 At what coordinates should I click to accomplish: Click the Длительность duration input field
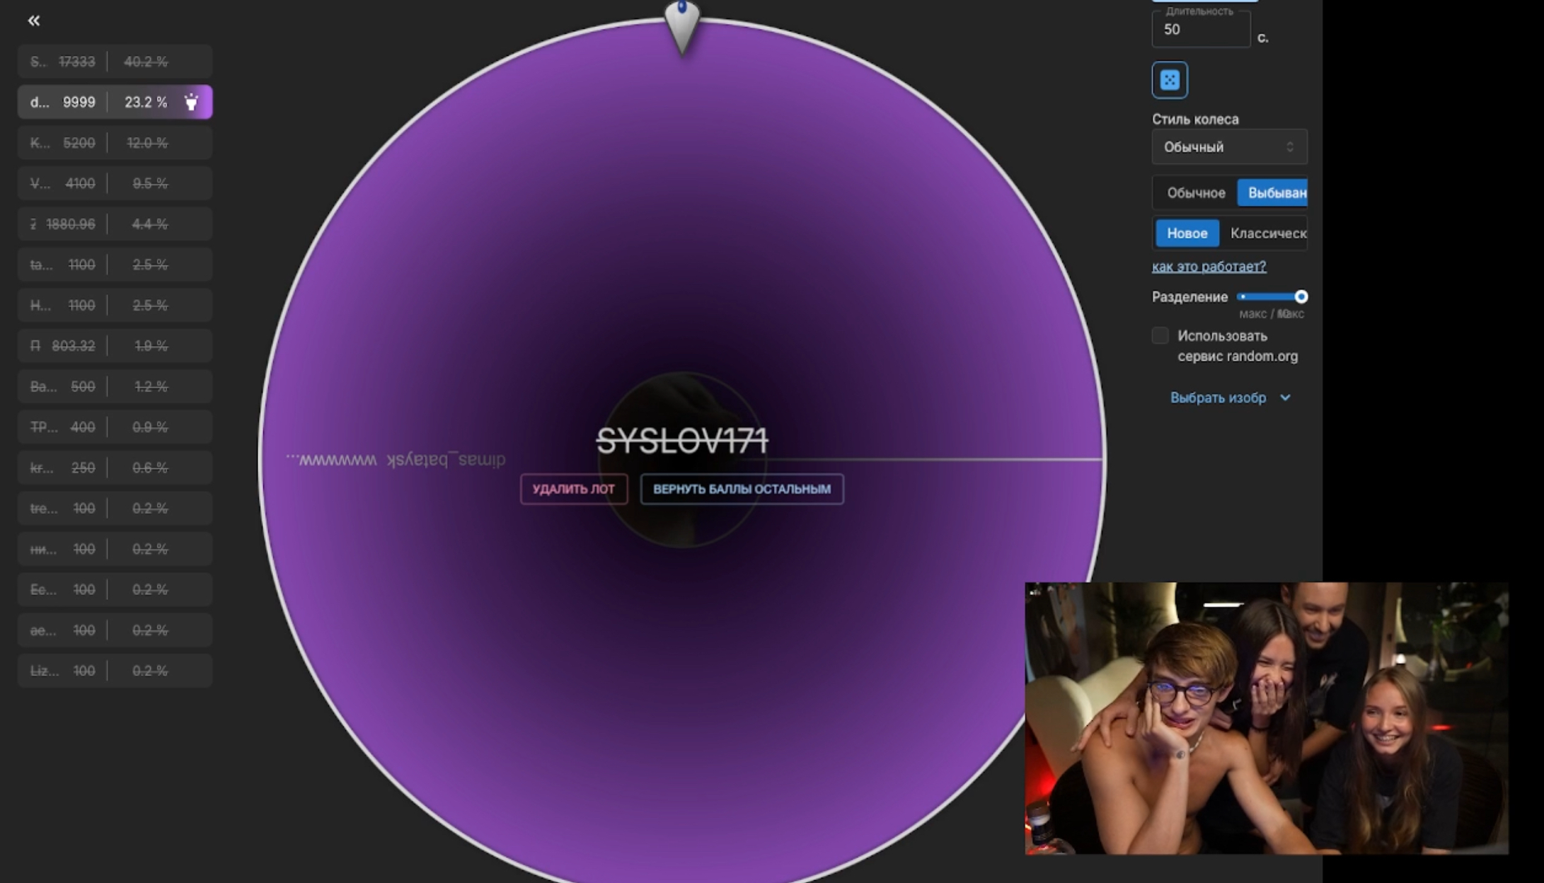(1200, 30)
